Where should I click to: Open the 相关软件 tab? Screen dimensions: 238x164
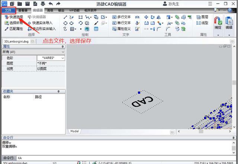point(90,10)
